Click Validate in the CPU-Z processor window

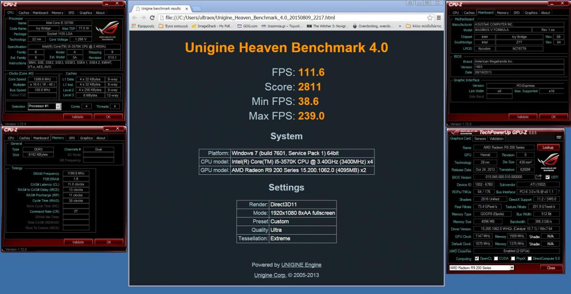(77, 116)
